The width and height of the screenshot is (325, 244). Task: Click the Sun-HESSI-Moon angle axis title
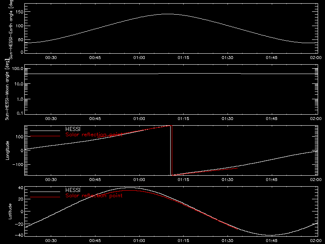point(7,89)
